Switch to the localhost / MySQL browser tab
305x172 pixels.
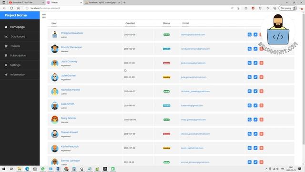pos(102,2)
